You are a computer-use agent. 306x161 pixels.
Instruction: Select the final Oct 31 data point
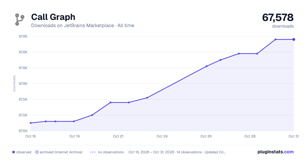click(294, 39)
